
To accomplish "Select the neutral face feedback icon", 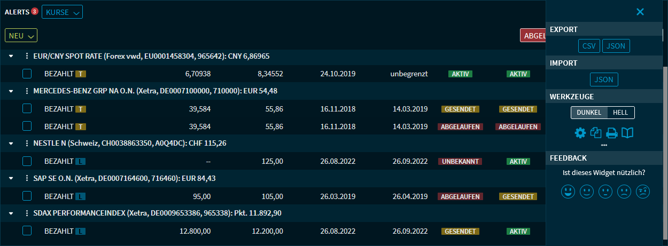I will 605,191.
